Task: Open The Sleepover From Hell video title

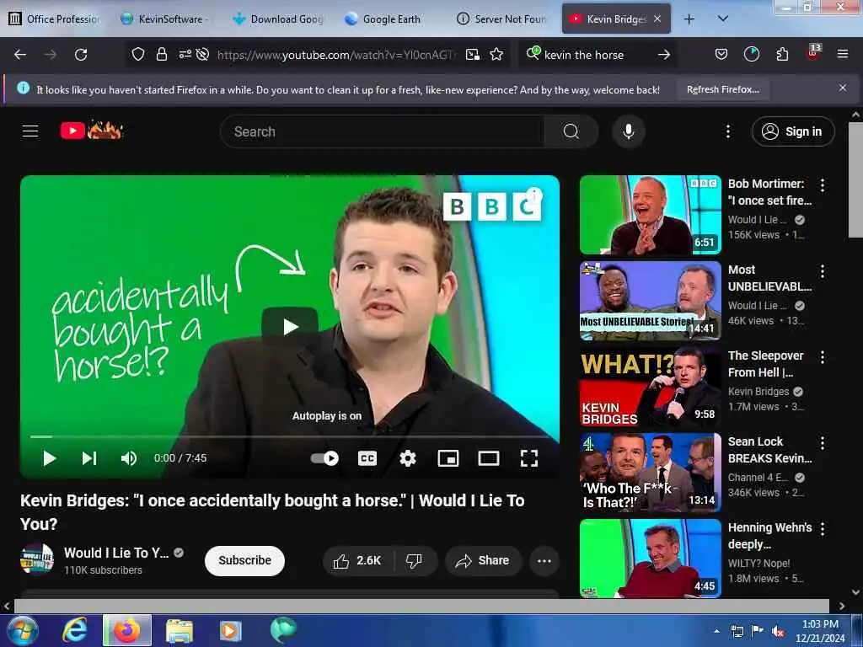Action: click(x=765, y=364)
